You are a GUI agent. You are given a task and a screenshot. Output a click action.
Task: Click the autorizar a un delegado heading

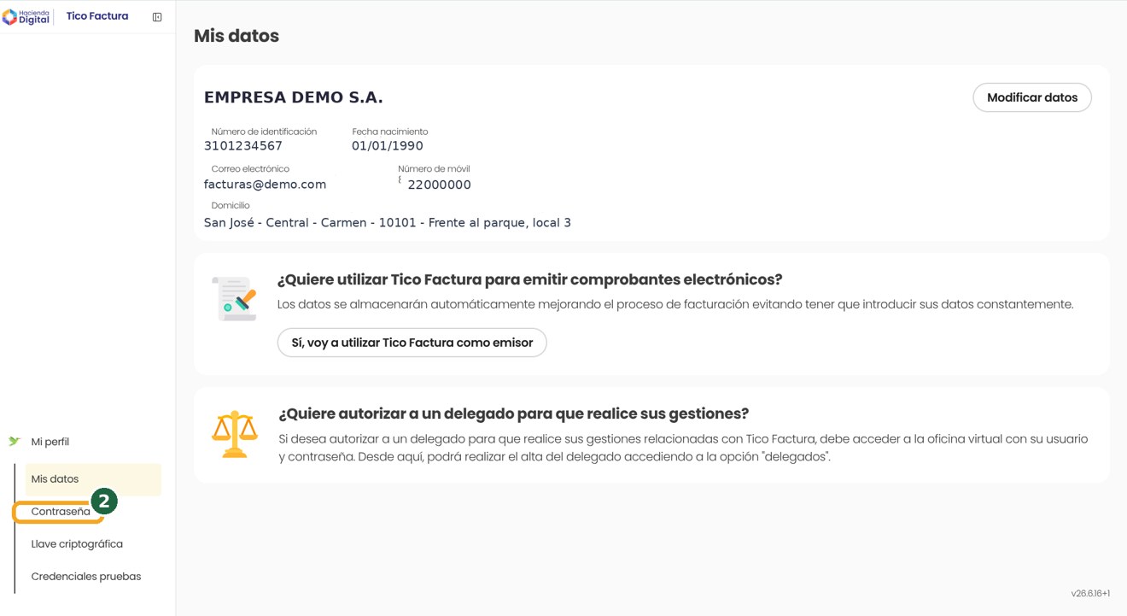pos(514,414)
